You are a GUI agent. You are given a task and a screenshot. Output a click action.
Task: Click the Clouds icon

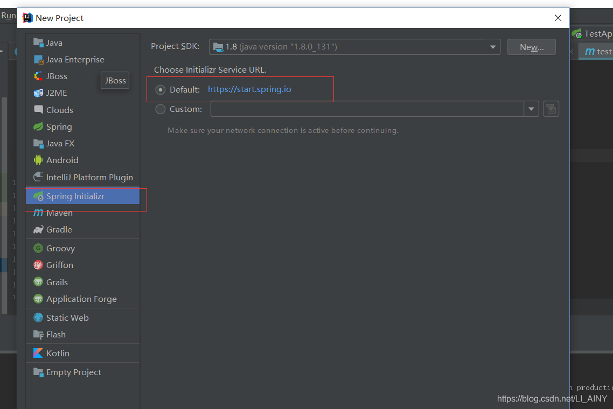tap(38, 110)
